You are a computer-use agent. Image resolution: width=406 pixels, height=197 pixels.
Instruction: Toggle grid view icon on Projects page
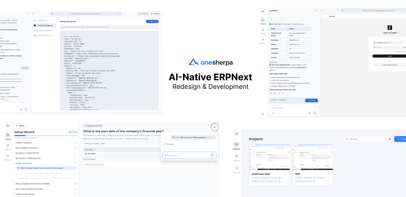click(x=390, y=139)
